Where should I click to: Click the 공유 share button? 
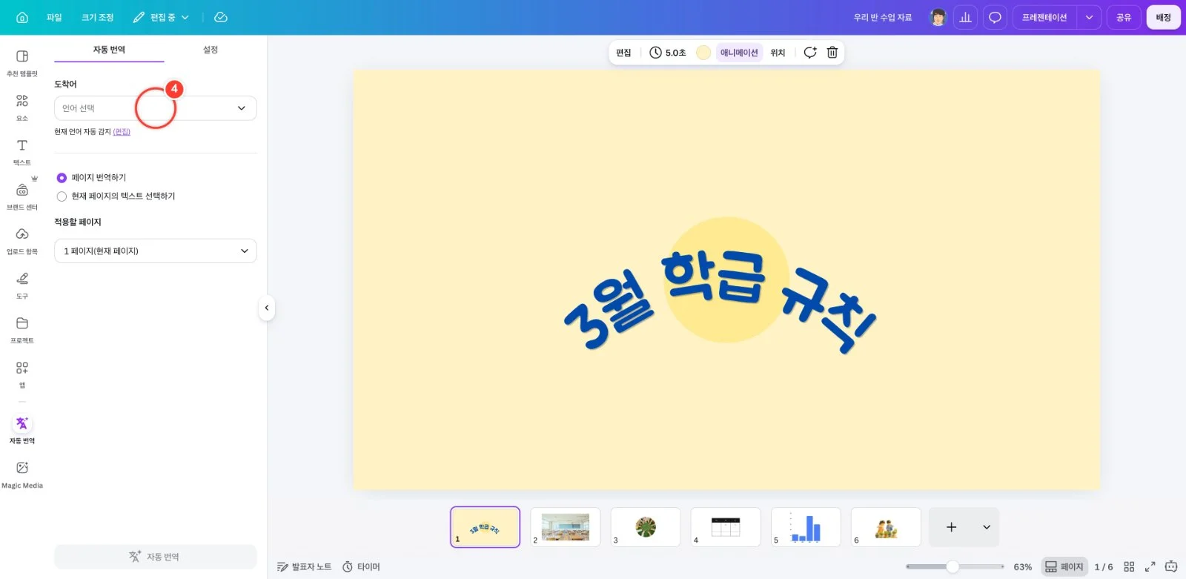[1124, 17]
